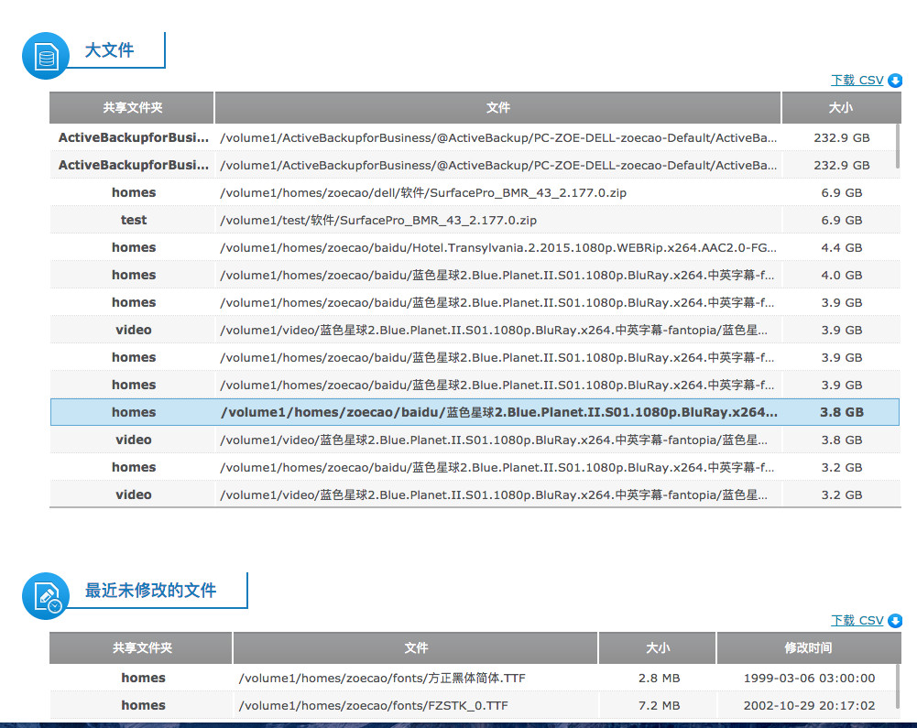Click the scrollbar of the least-modified files table
Image resolution: width=917 pixels, height=728 pixels.
(x=898, y=687)
